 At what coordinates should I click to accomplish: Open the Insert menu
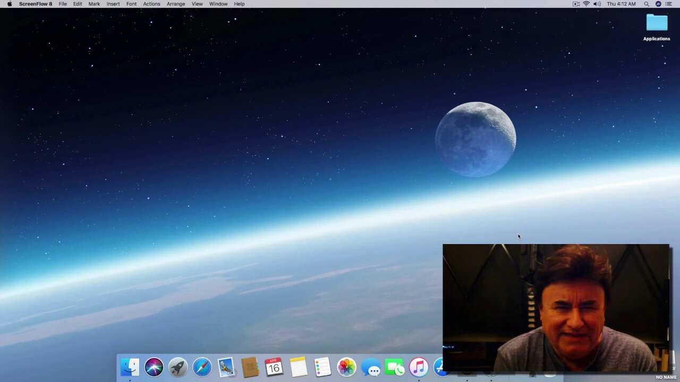coord(113,4)
